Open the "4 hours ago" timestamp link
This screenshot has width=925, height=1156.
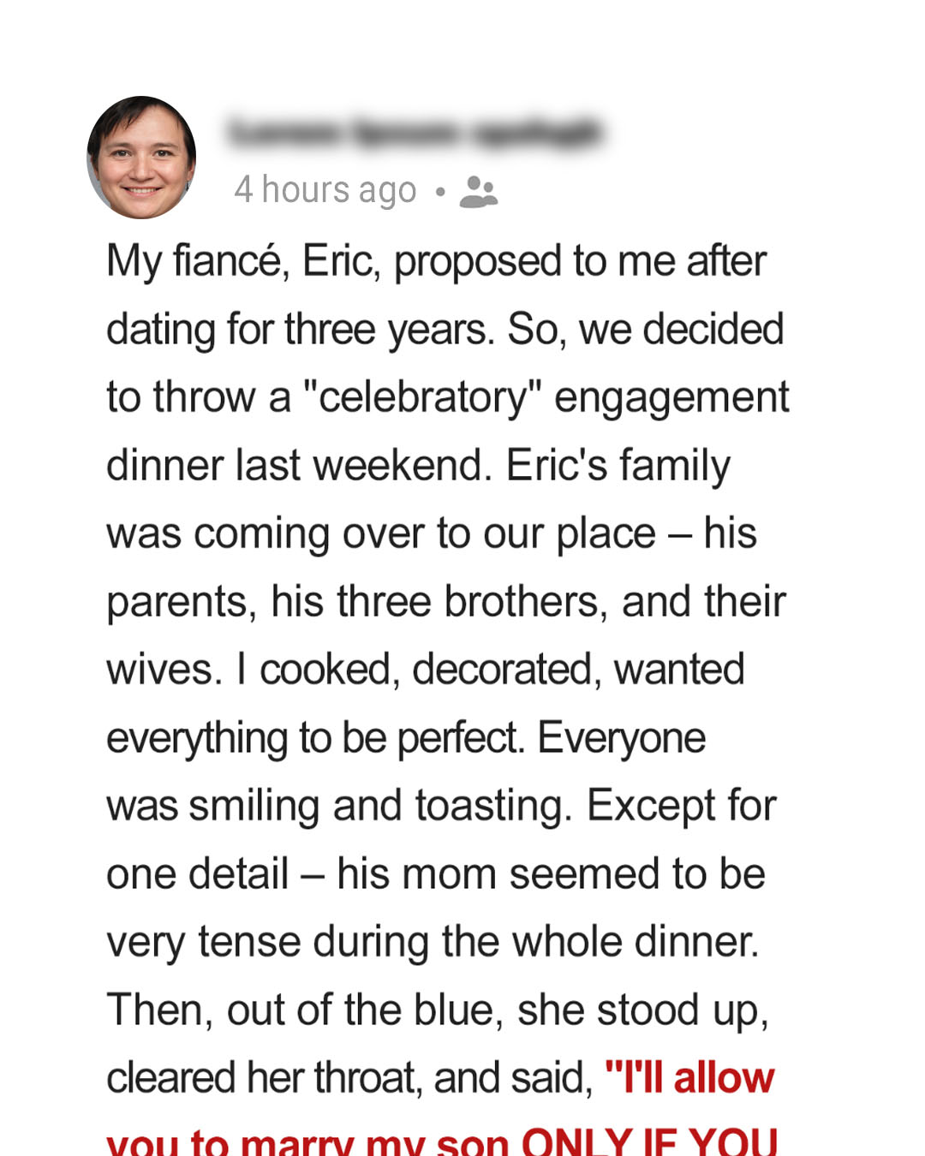[x=325, y=190]
